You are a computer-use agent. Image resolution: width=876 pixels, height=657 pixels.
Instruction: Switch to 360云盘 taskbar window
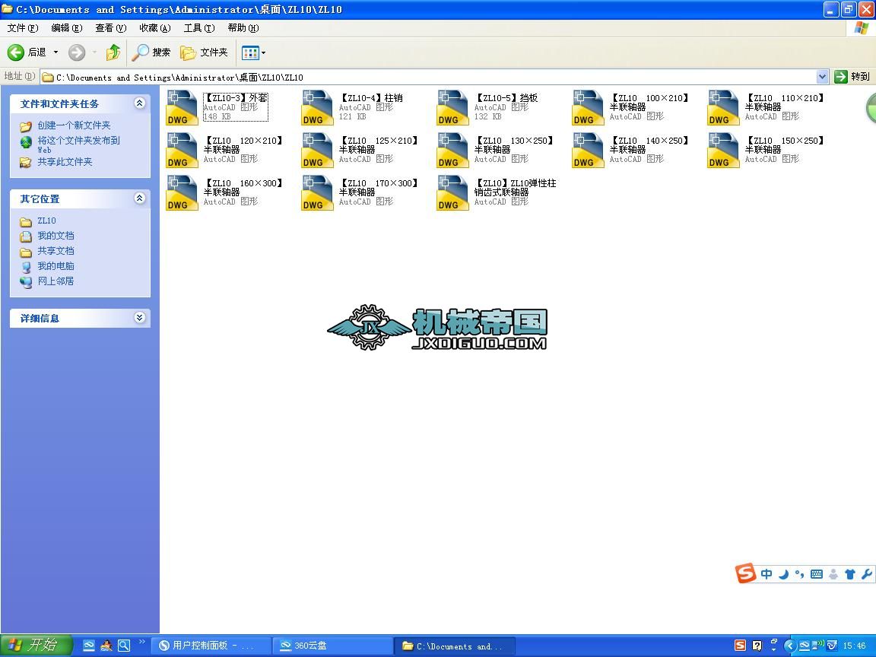332,646
